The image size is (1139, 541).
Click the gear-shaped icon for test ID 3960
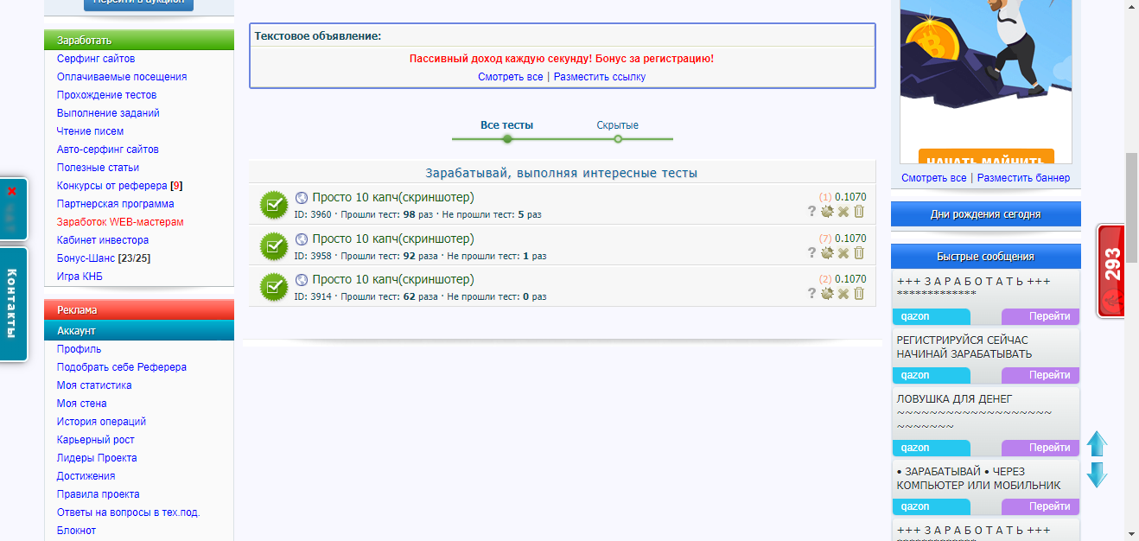[827, 212]
